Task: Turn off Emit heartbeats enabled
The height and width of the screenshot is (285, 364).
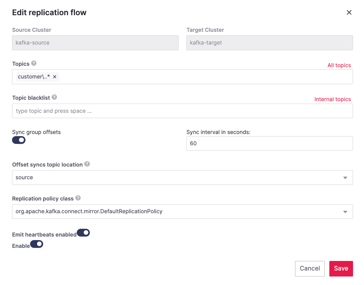Action: click(x=83, y=233)
